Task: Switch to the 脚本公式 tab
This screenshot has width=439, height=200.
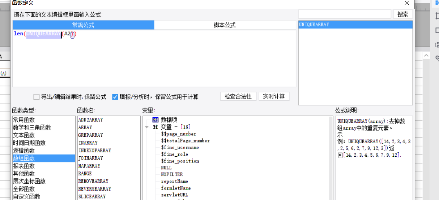Action: 225,25
